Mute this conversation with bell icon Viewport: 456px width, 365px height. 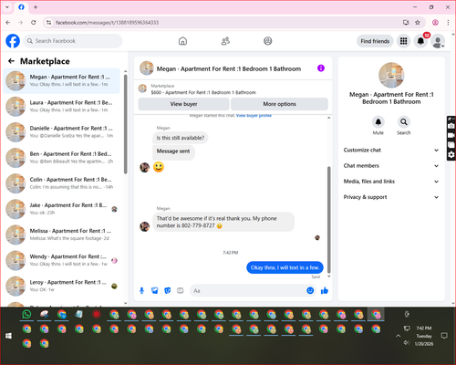378,122
